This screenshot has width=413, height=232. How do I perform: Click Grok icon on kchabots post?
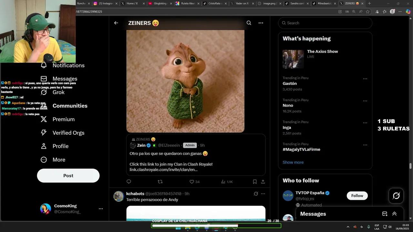pyautogui.click(x=256, y=194)
